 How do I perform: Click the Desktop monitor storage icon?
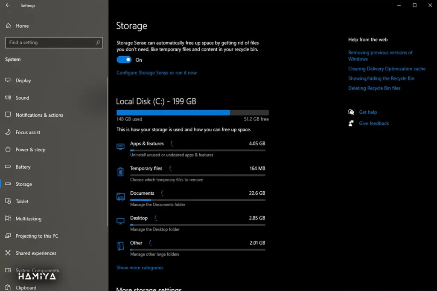[120, 221]
